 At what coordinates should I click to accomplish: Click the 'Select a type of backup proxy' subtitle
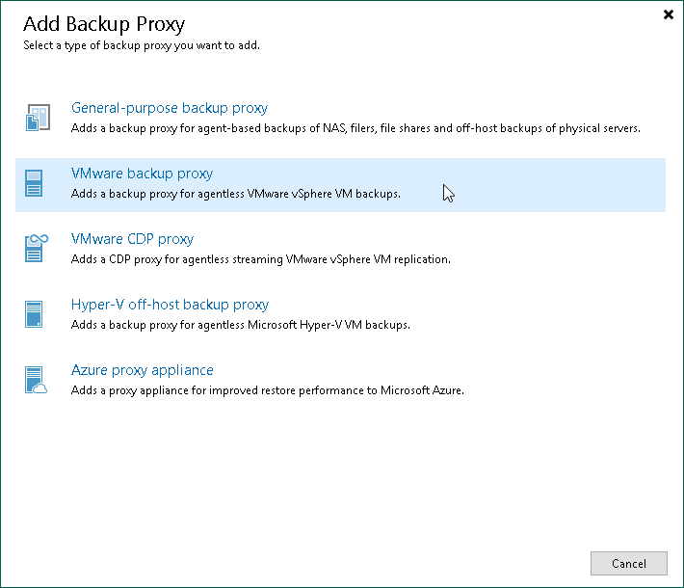(x=141, y=45)
